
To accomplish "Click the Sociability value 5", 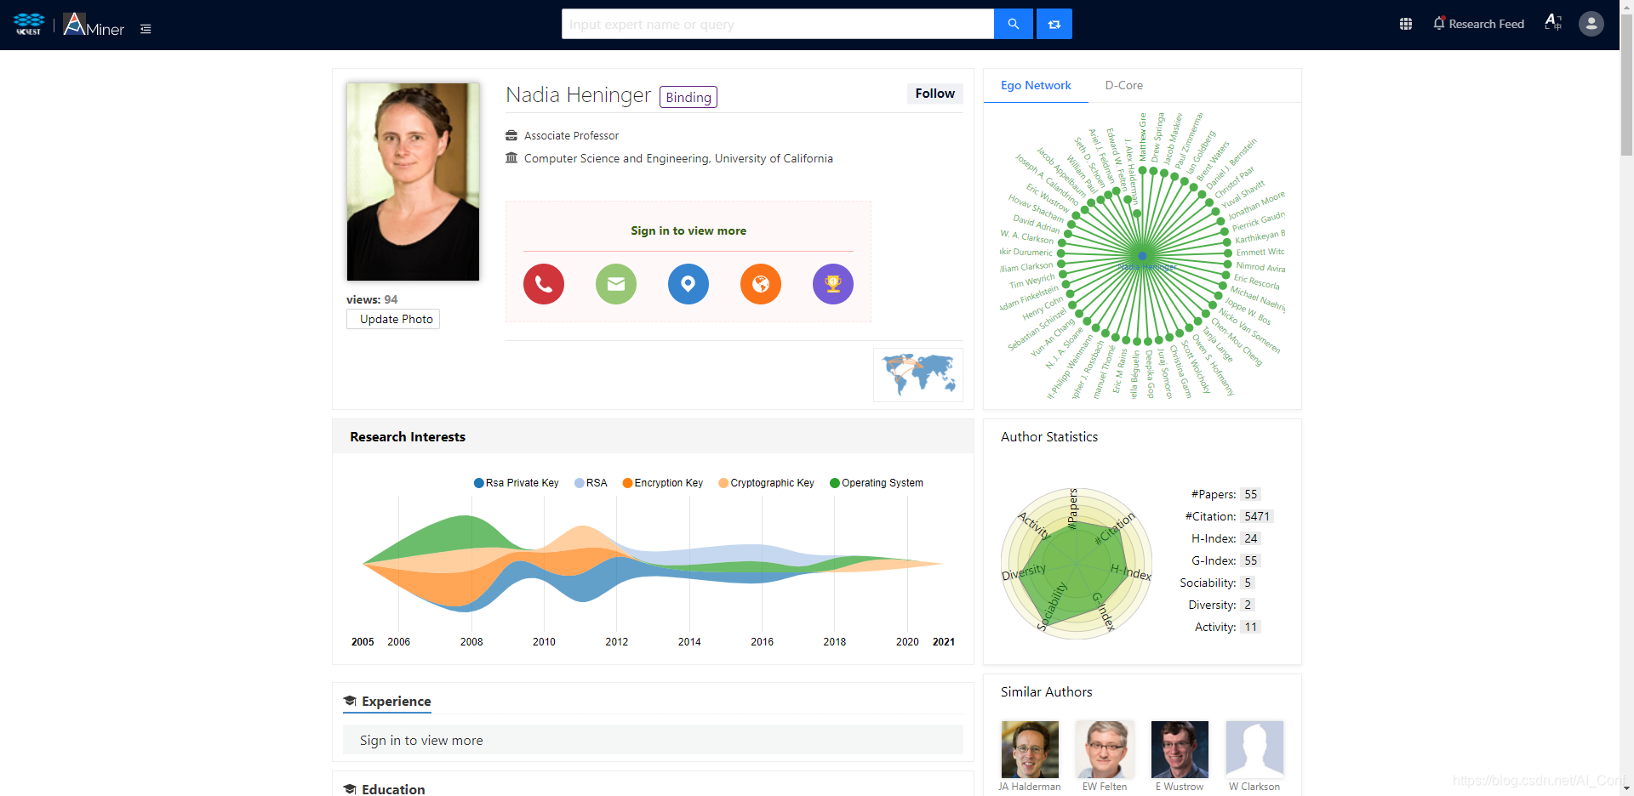I will point(1248,583).
